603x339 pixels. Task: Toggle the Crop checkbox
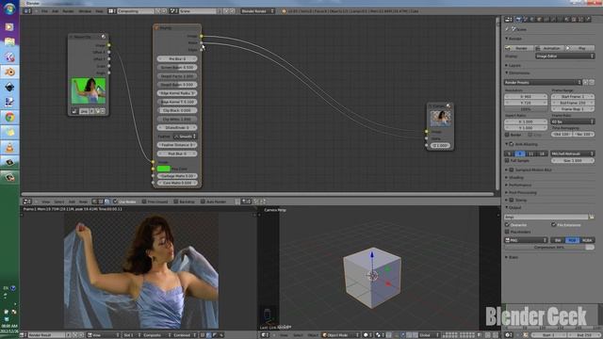[530, 135]
